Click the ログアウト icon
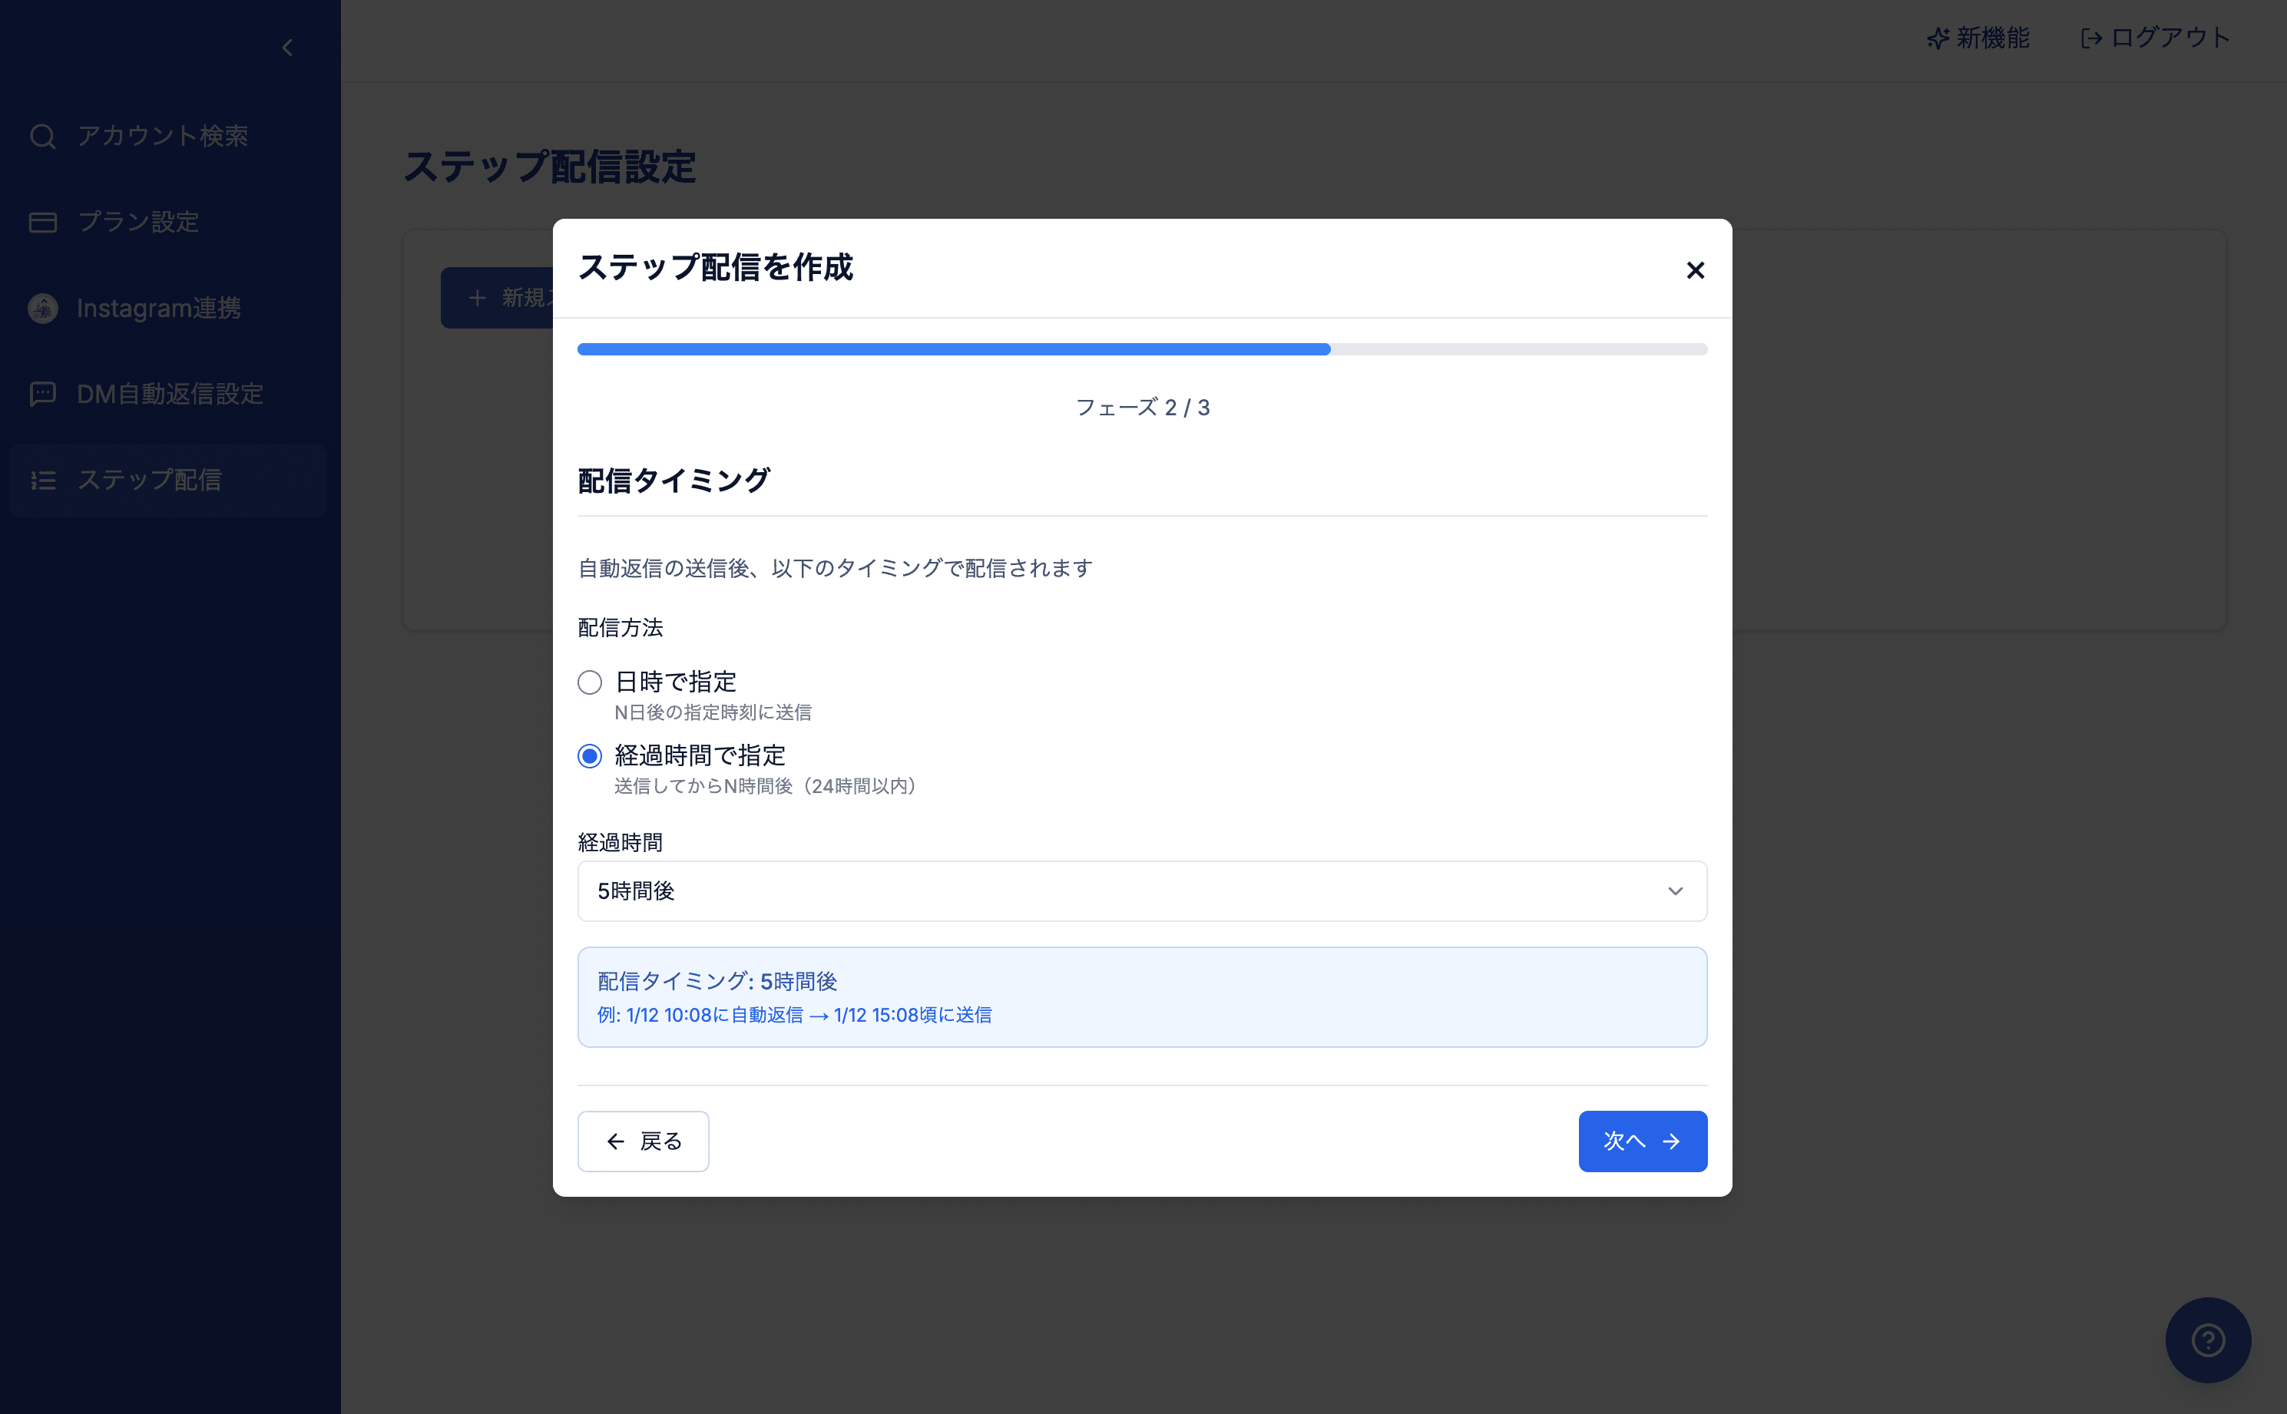2287x1414 pixels. 2090,38
